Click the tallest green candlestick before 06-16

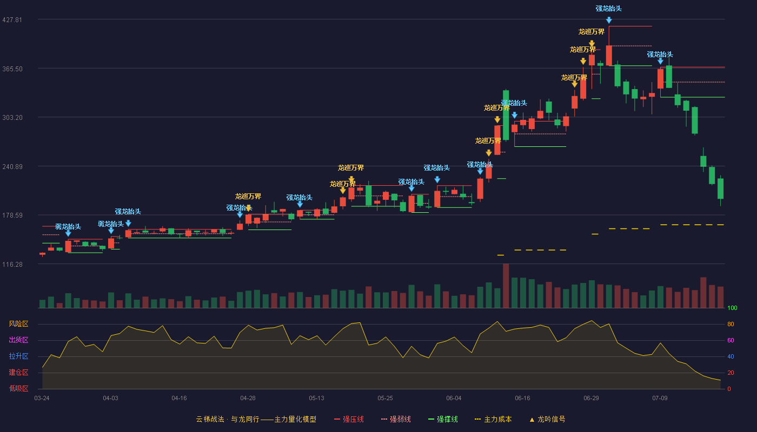pos(506,115)
